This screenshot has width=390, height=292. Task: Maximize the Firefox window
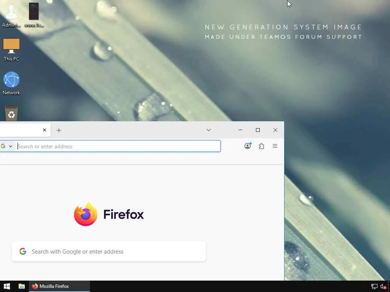(258, 130)
